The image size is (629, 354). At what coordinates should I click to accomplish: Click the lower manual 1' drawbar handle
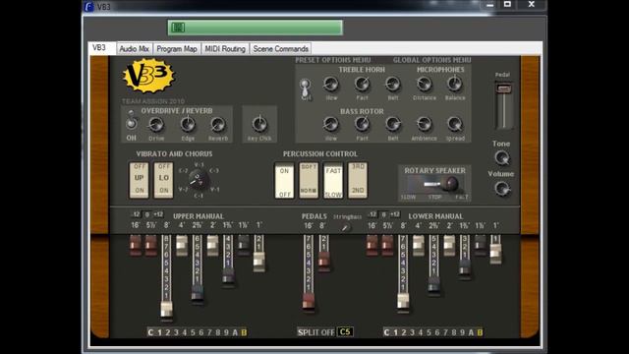point(495,254)
